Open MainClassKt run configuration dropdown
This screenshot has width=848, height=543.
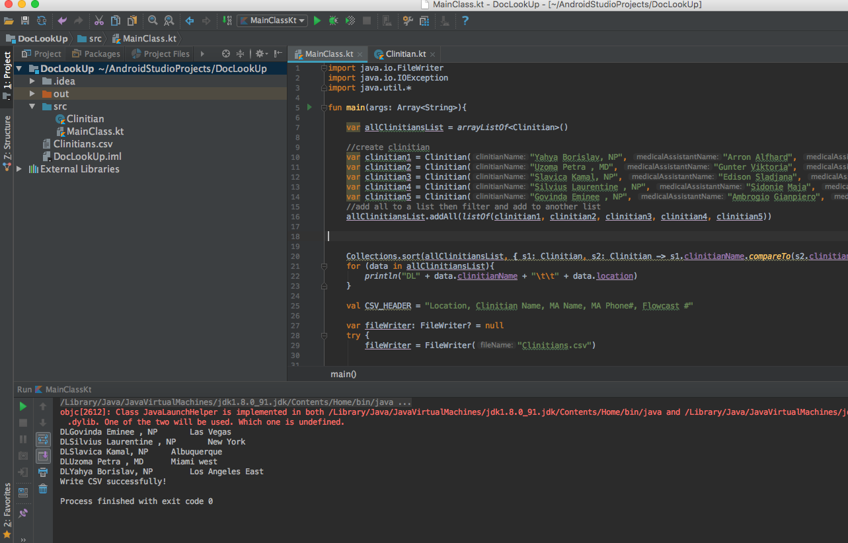(272, 21)
